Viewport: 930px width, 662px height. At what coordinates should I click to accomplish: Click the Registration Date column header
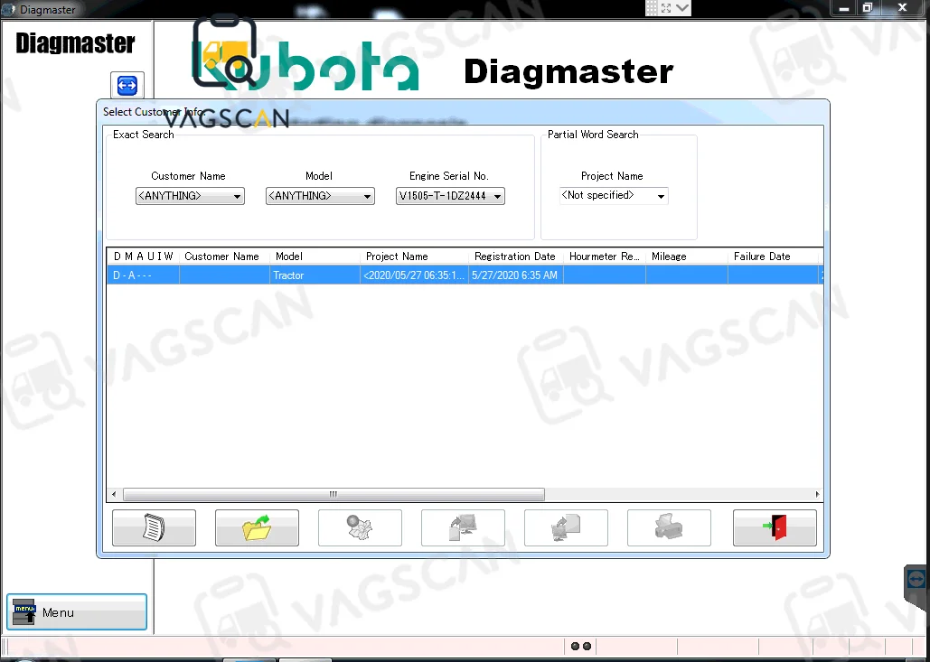[x=516, y=256]
